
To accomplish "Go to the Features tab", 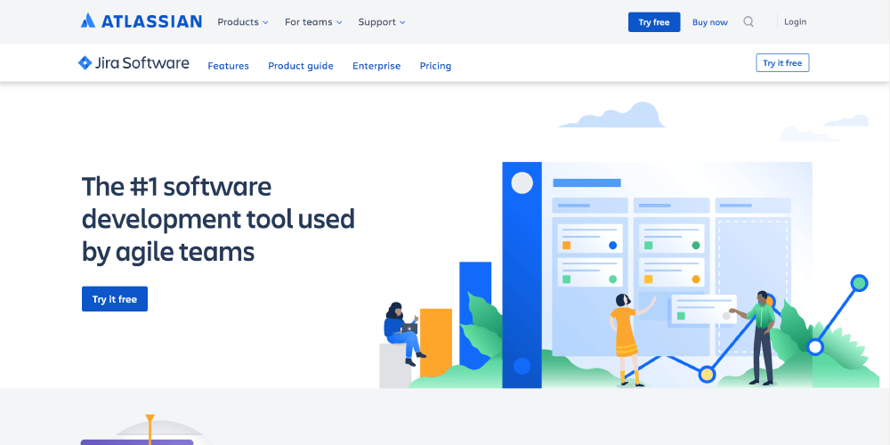I will pos(228,66).
